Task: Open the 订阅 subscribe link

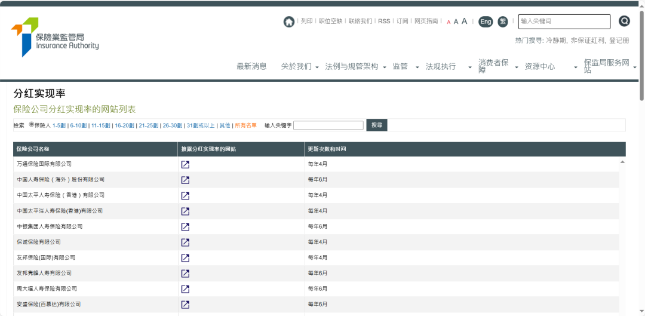Action: (403, 21)
